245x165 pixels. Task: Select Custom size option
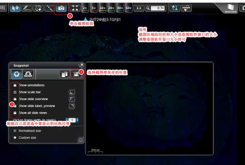pyautogui.click(x=15, y=137)
